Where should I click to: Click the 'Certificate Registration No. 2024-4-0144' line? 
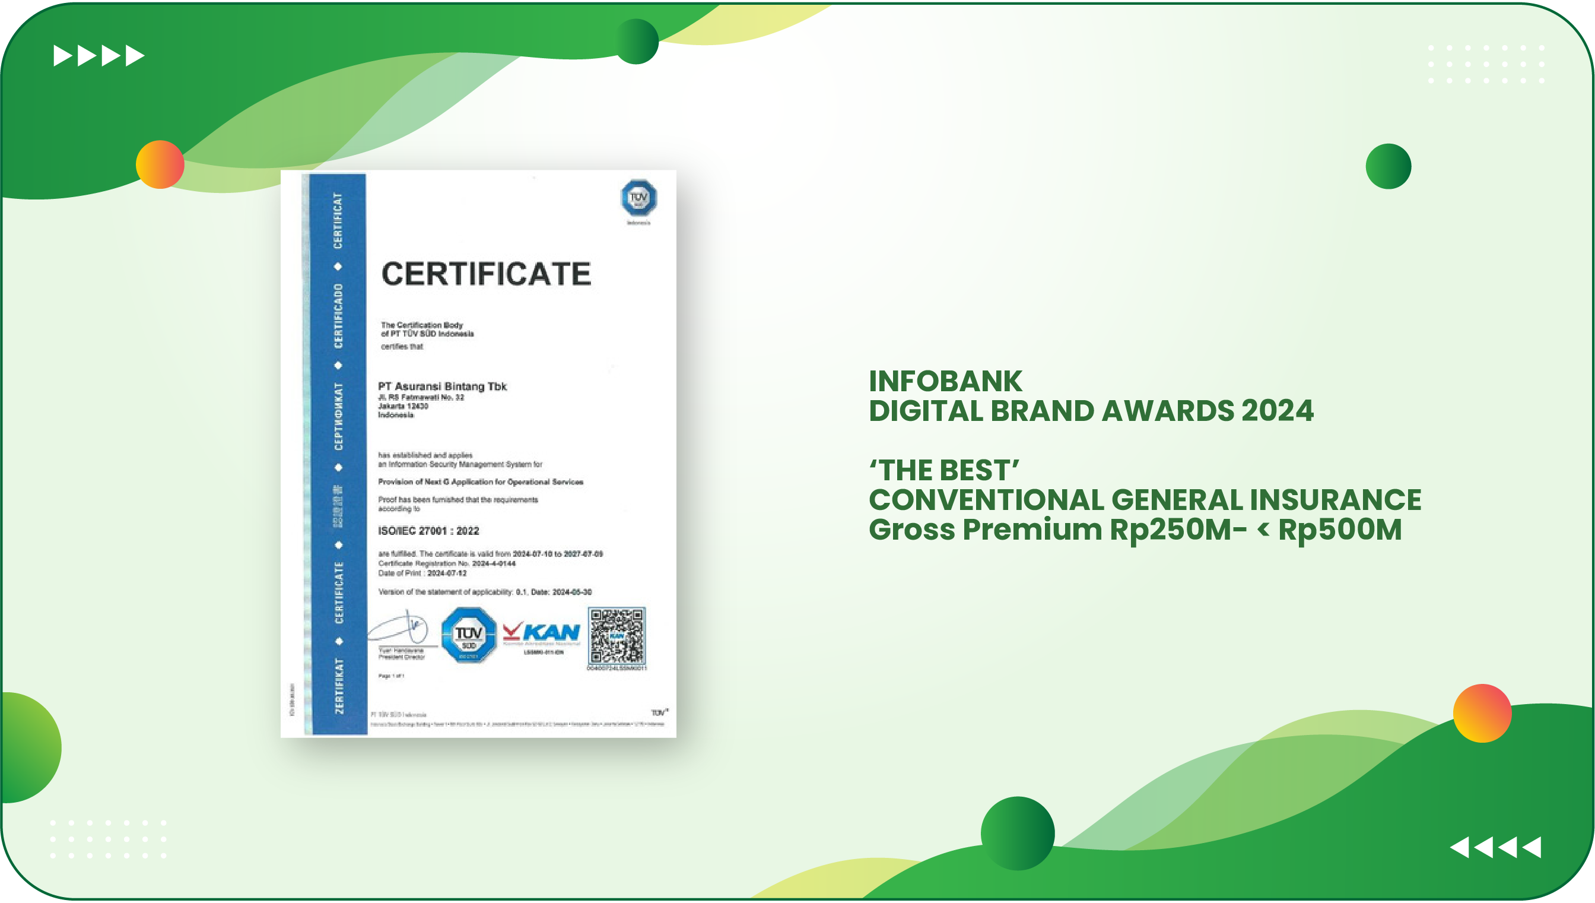pyautogui.click(x=447, y=564)
